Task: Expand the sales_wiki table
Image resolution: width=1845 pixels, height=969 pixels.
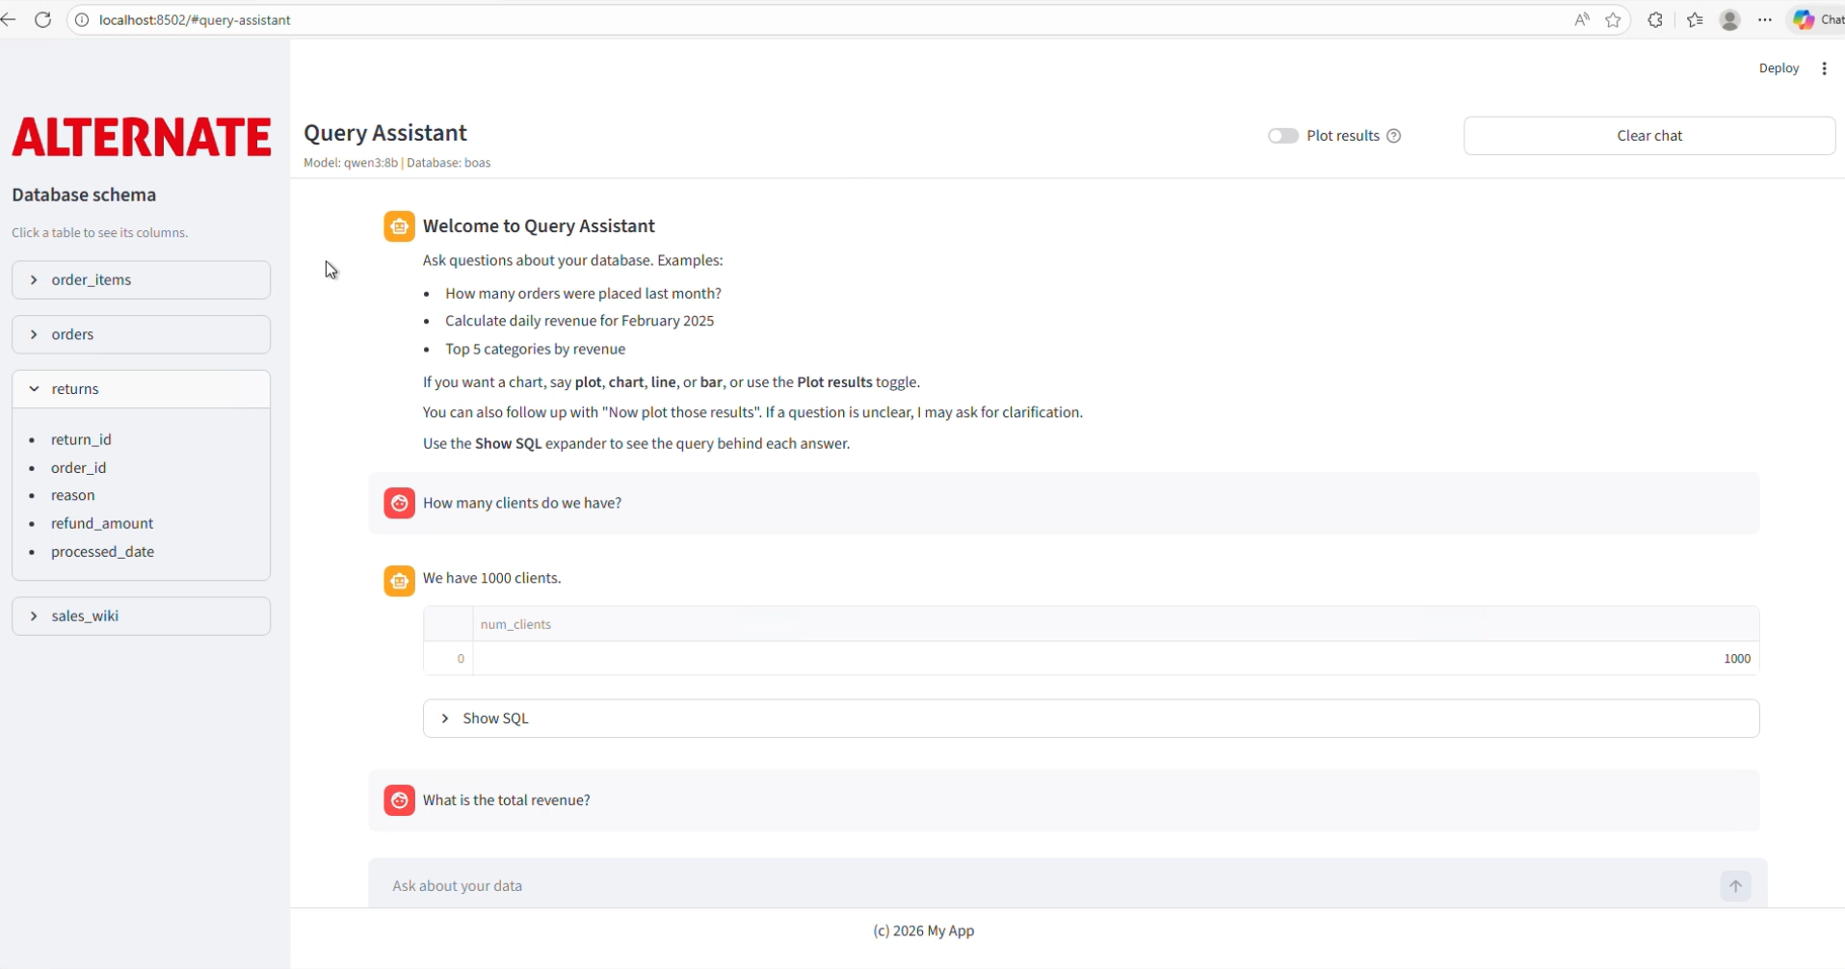Action: [x=142, y=616]
